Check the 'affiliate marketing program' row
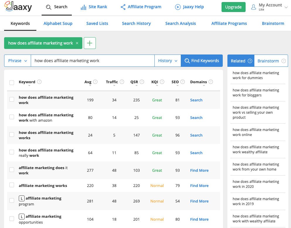 (12, 200)
